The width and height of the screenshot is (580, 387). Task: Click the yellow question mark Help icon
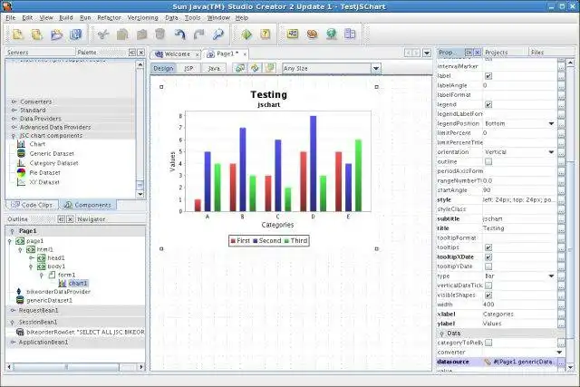[266, 34]
